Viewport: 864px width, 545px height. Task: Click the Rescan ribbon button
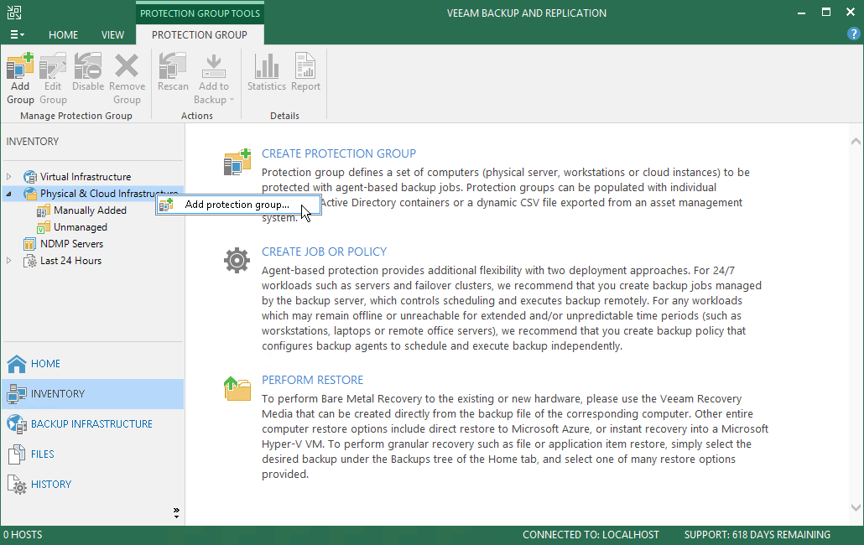pos(173,72)
